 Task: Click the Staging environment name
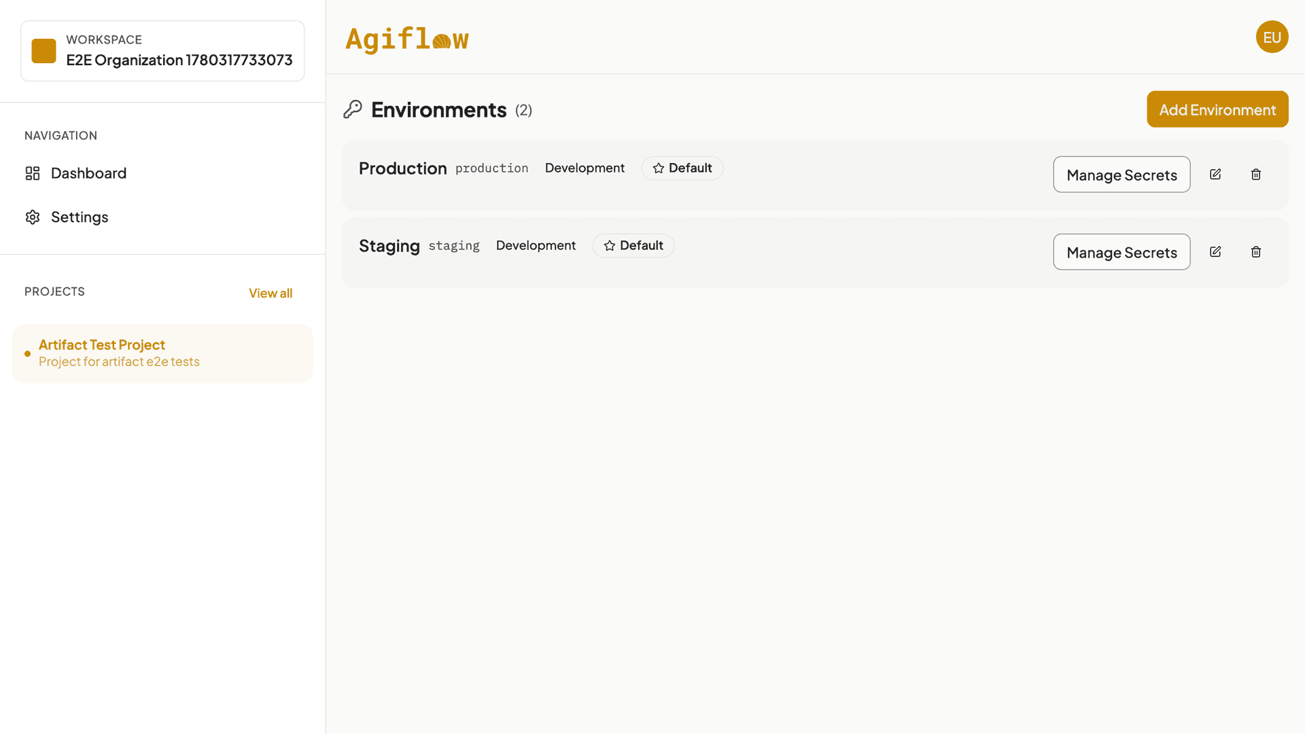point(389,246)
